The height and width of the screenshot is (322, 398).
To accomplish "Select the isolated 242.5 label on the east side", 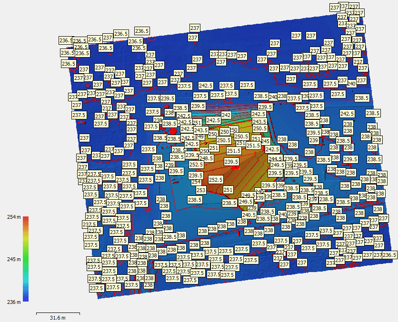I will tap(347, 114).
